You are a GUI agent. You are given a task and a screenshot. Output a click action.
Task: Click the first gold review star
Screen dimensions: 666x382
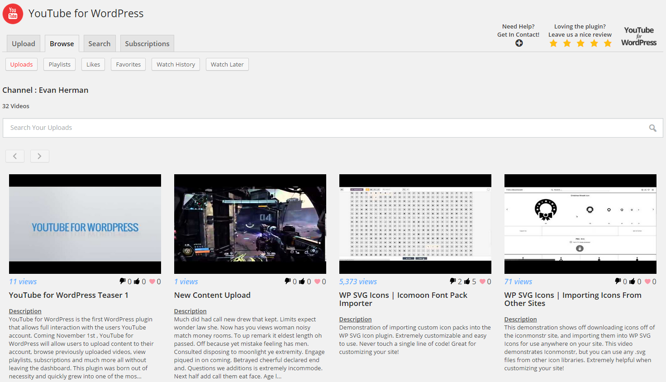[x=553, y=43]
